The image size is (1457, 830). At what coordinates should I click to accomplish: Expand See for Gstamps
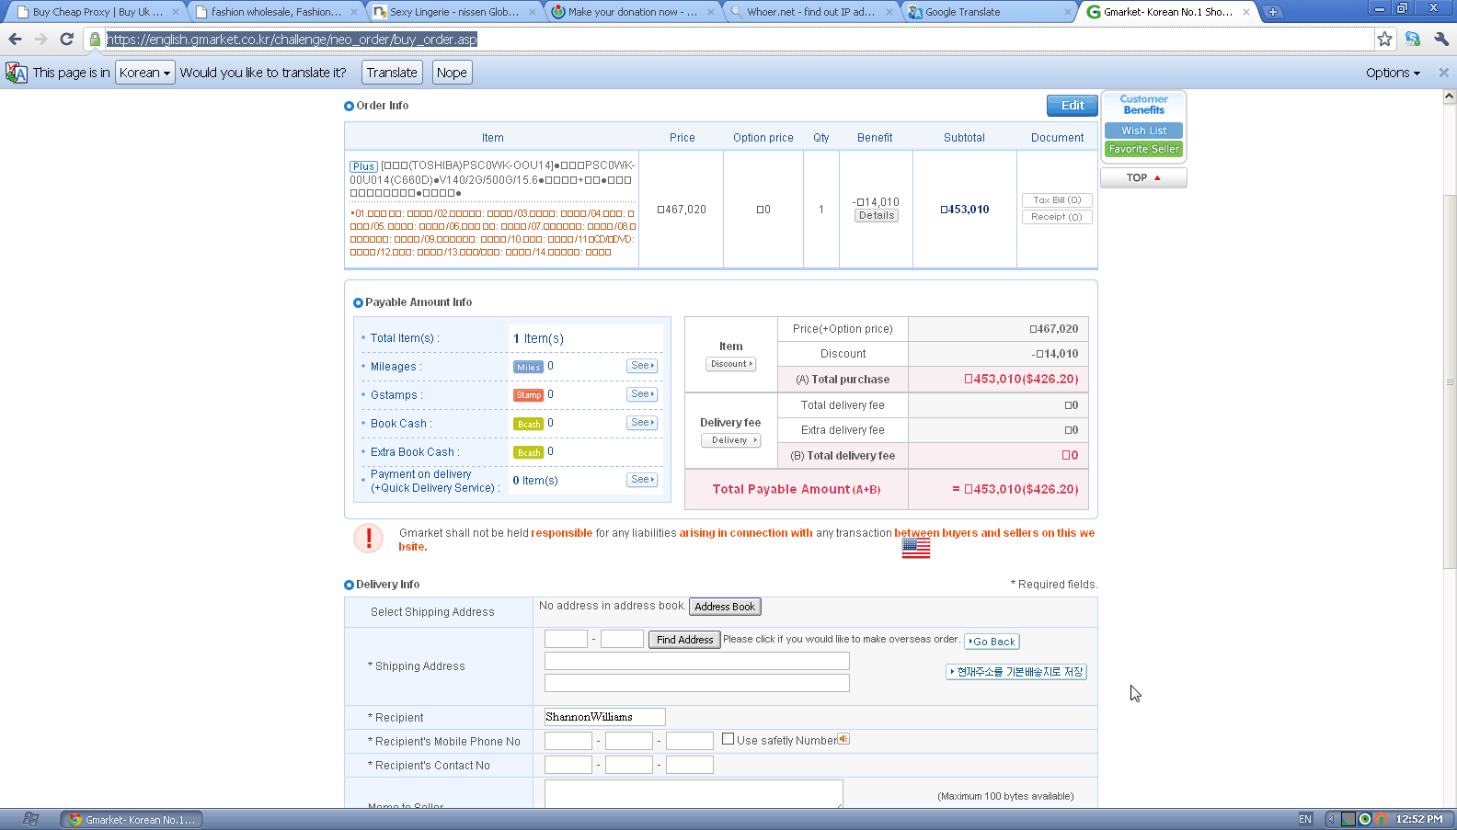point(642,394)
